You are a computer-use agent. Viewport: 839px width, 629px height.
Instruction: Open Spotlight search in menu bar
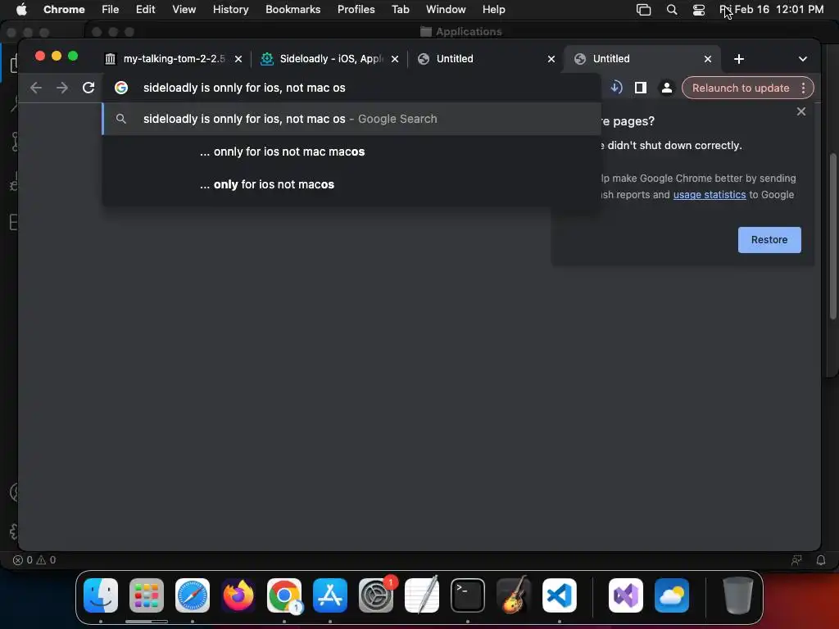coord(672,10)
